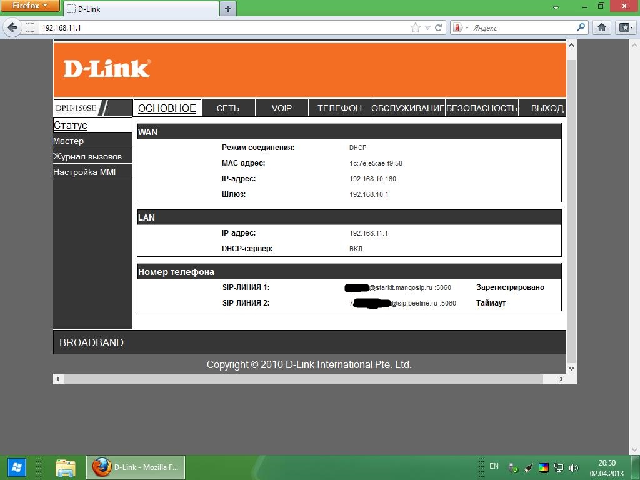Click the search magnifier icon
Image resolution: width=640 pixels, height=480 pixels.
pos(581,27)
